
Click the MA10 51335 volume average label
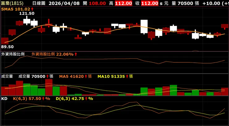(115, 76)
